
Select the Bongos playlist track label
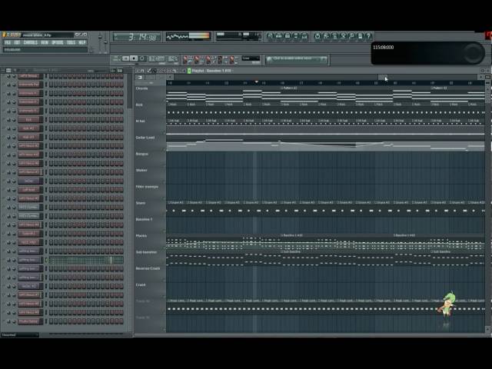click(x=141, y=154)
